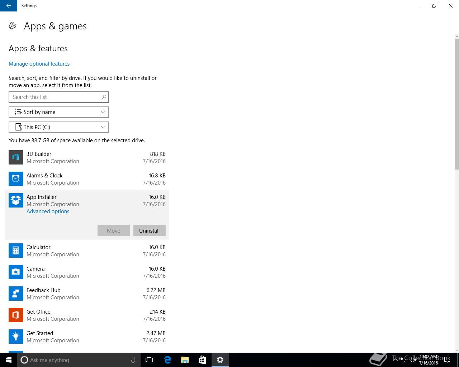Image resolution: width=459 pixels, height=367 pixels.
Task: Click the Apps & features heading
Action: click(x=38, y=48)
